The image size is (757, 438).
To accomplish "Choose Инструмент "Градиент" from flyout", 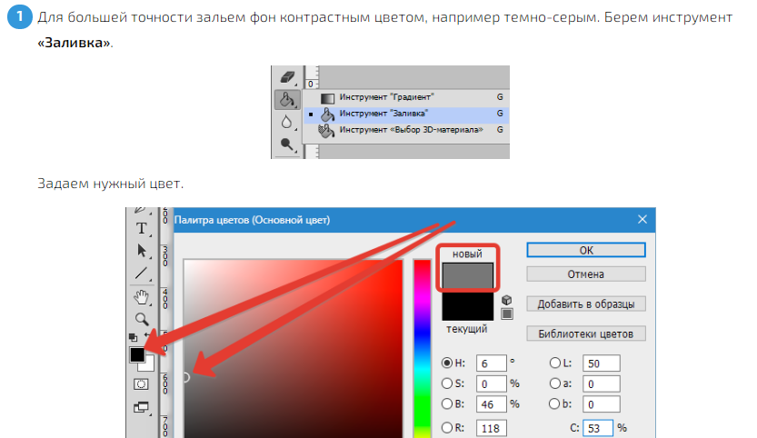I will pos(386,96).
